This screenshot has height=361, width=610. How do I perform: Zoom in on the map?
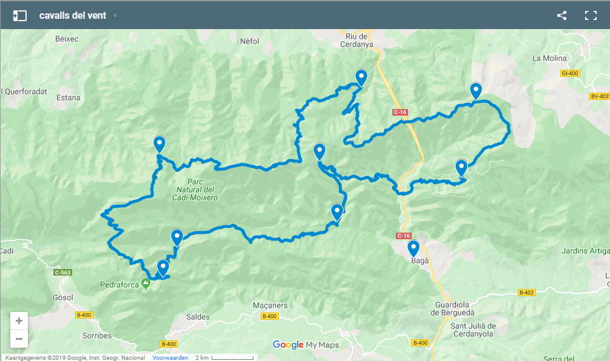pyautogui.click(x=19, y=321)
